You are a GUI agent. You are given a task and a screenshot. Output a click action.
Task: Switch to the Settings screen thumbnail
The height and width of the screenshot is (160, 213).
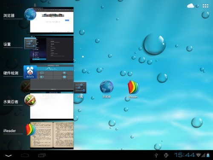click(52, 49)
